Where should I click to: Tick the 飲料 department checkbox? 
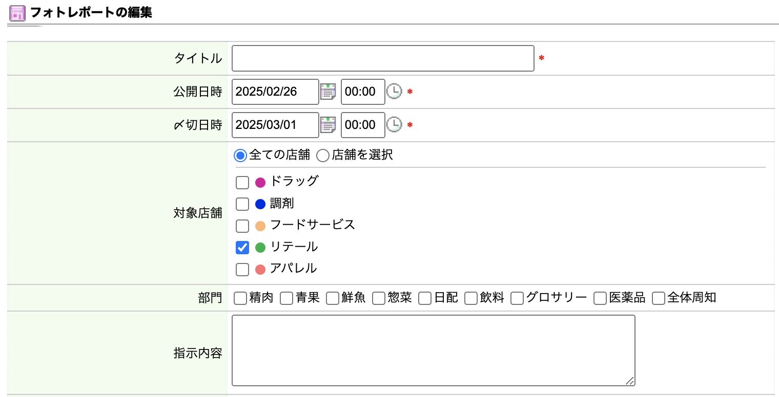pyautogui.click(x=471, y=298)
